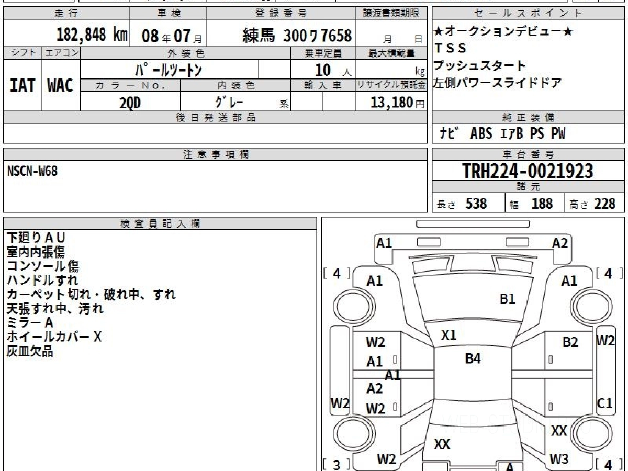Select the inspector note コンソール傷
The image size is (628, 471).
pyautogui.click(x=43, y=266)
